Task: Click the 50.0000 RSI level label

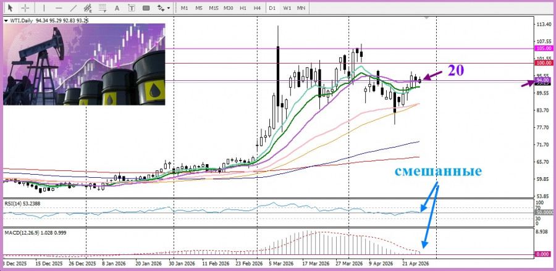Action: 544,212
